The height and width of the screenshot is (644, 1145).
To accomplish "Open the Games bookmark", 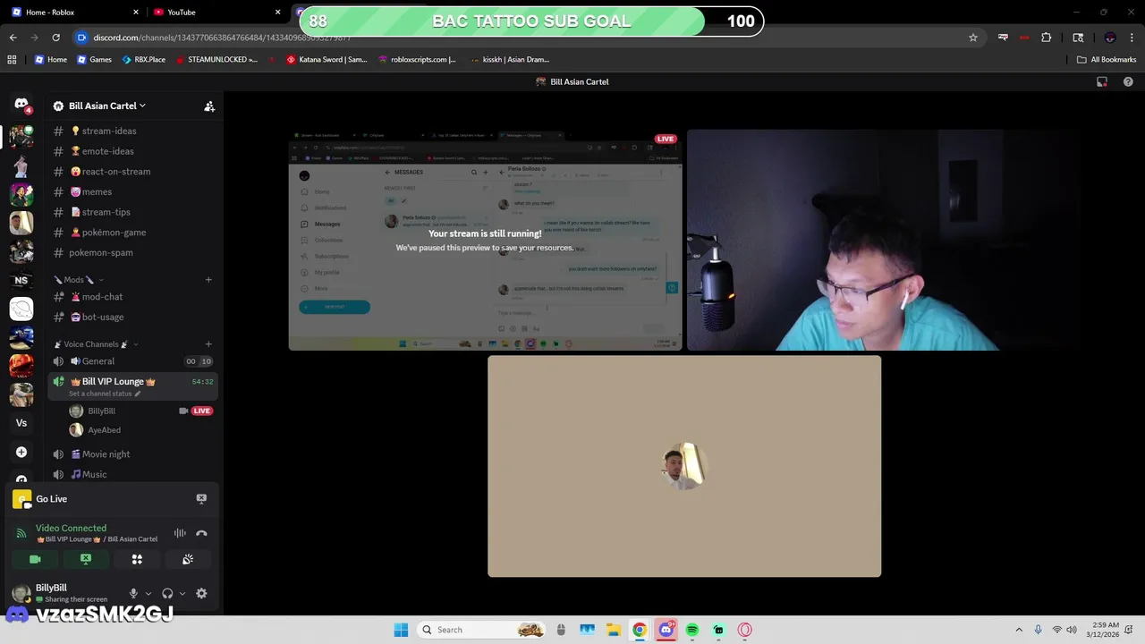I will 94,60.
